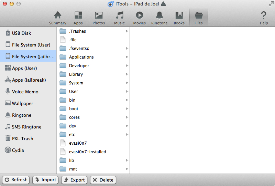
Task: Open the Apps toolbar section
Action: point(78,18)
